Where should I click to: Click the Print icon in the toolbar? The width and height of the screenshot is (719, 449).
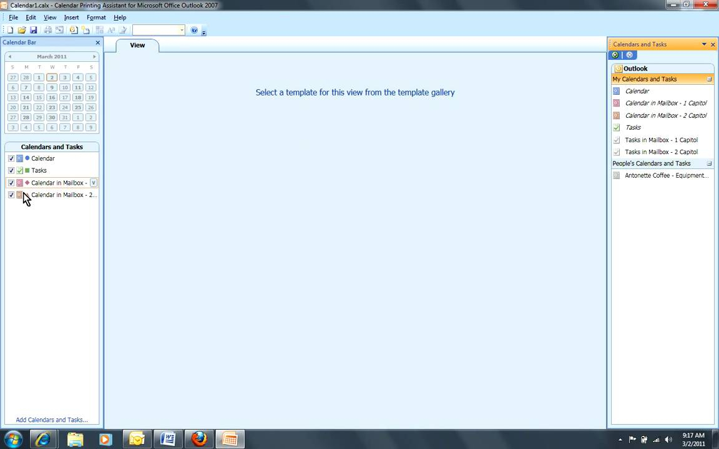[47, 30]
